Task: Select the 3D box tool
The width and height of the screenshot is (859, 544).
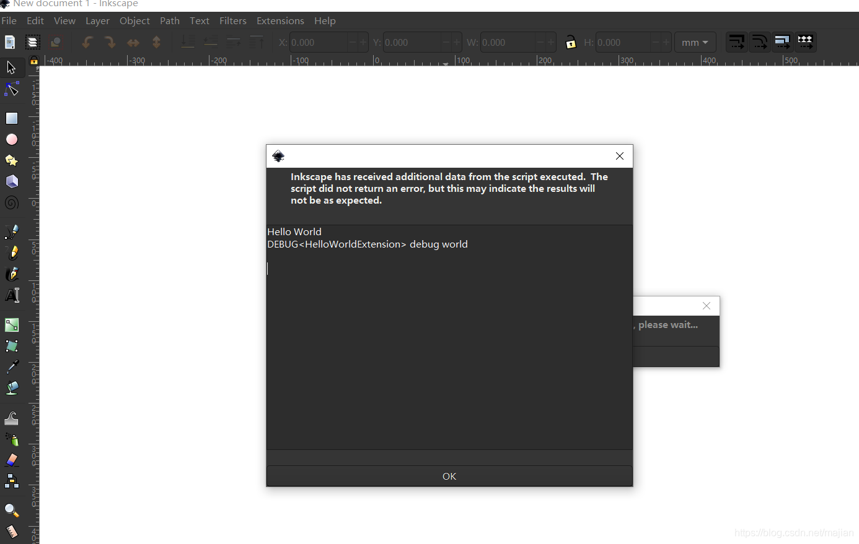Action: coord(11,181)
